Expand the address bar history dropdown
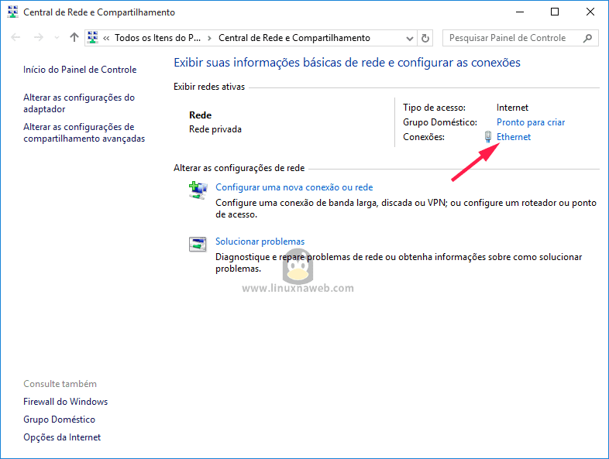Screen dimensions: 609x459 pos(409,38)
